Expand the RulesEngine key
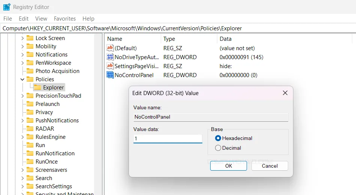Screen dimensions: 356x195 click(x=22, y=137)
